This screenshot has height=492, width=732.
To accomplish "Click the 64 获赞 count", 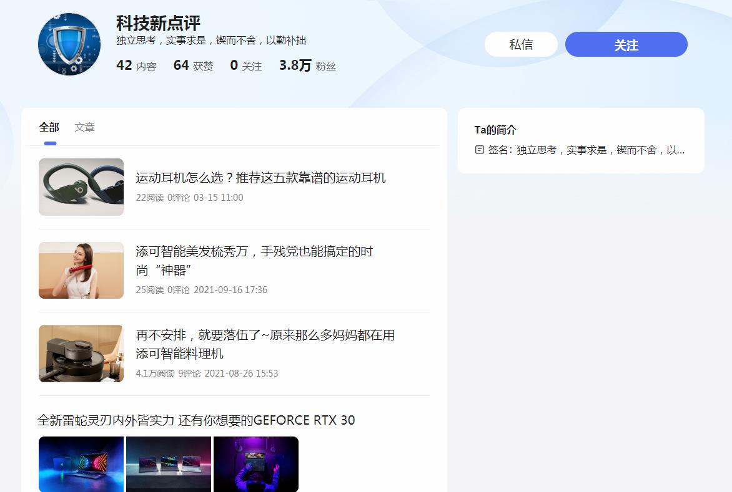I will (193, 65).
